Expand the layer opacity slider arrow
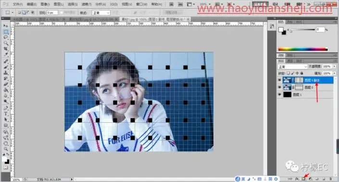This screenshot has height=182, width=339. (x=335, y=66)
